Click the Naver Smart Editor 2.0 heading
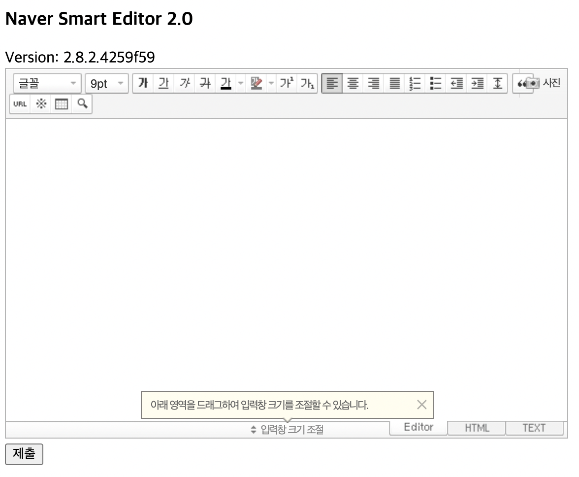The width and height of the screenshot is (579, 477). click(99, 19)
